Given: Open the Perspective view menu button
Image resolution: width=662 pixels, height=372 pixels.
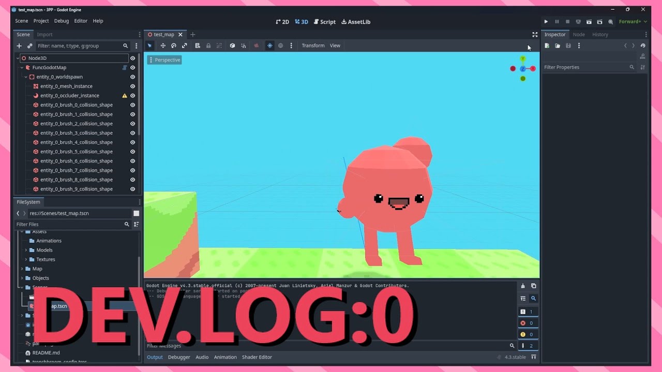Looking at the screenshot, I should pyautogui.click(x=164, y=60).
